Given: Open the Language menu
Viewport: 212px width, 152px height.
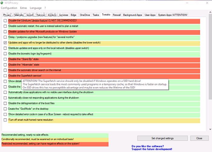Looking at the screenshot, I should 36,8.
